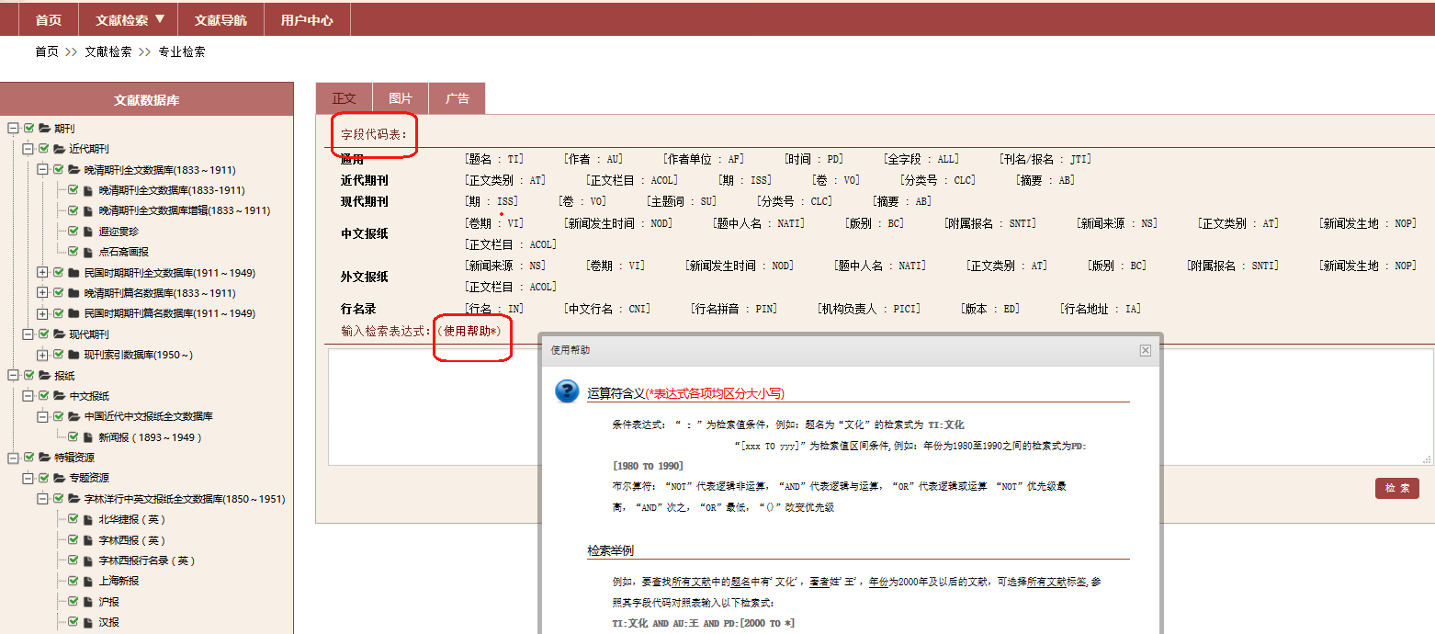Toggle the 报纸 category checkbox

click(29, 376)
